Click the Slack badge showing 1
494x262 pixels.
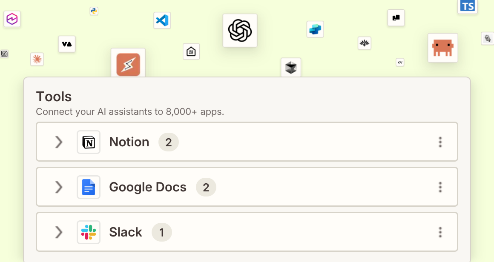pyautogui.click(x=162, y=232)
